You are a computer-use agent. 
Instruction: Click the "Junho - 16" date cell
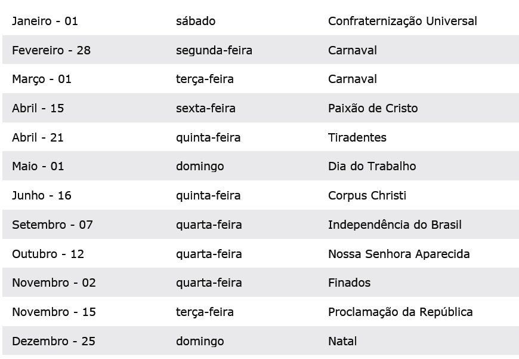[42, 195]
